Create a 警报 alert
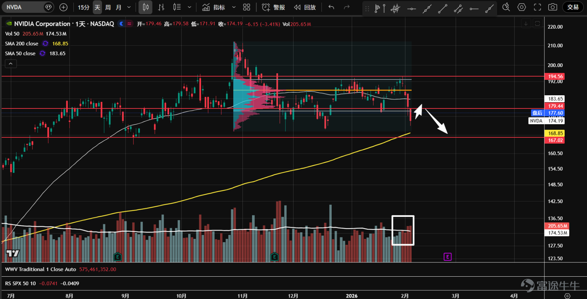 274,7
